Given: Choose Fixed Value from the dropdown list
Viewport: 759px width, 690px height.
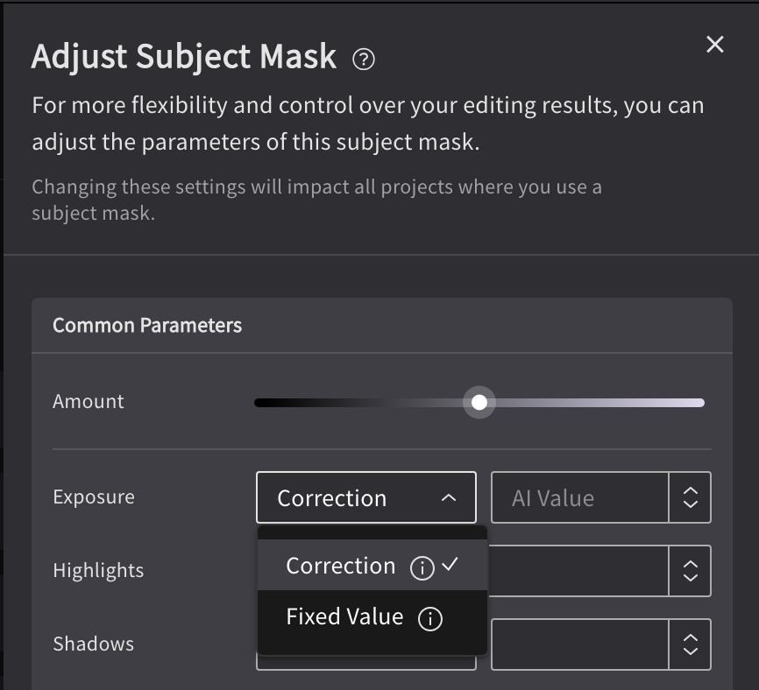Looking at the screenshot, I should pyautogui.click(x=344, y=616).
